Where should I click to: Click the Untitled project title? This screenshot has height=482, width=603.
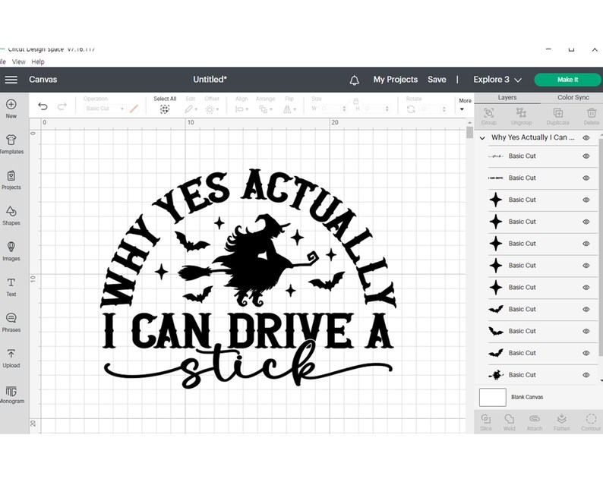pyautogui.click(x=210, y=80)
